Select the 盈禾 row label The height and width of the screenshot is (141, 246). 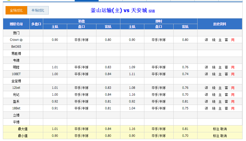16,101
